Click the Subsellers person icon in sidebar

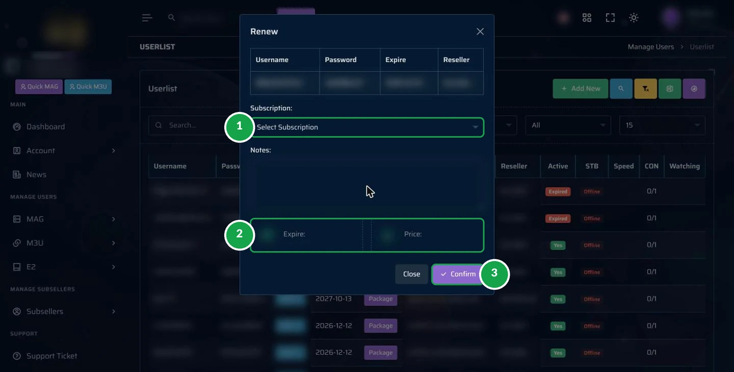17,311
